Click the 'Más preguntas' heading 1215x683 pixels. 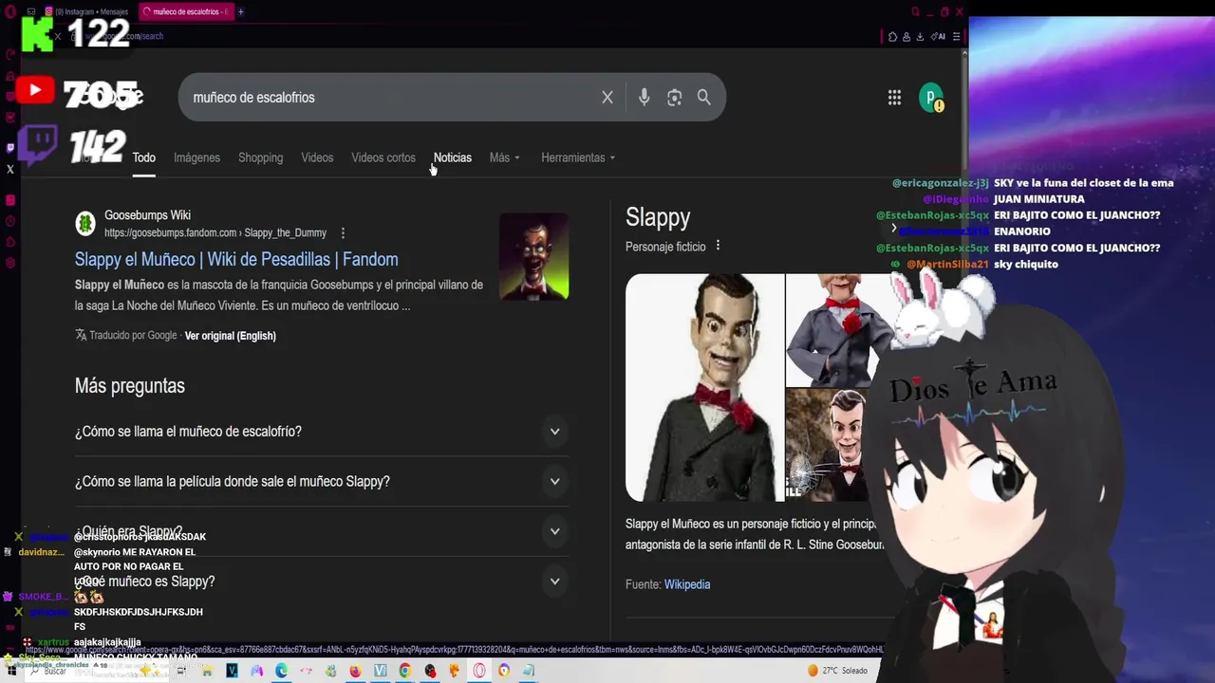(x=130, y=386)
